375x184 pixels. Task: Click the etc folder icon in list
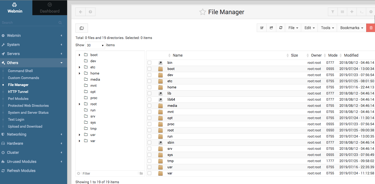coord(160,81)
